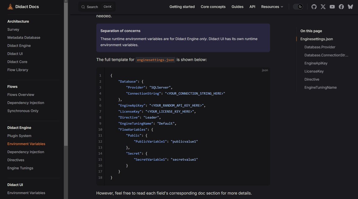
Task: Open Survey in the Architecture section
Action: click(x=13, y=30)
